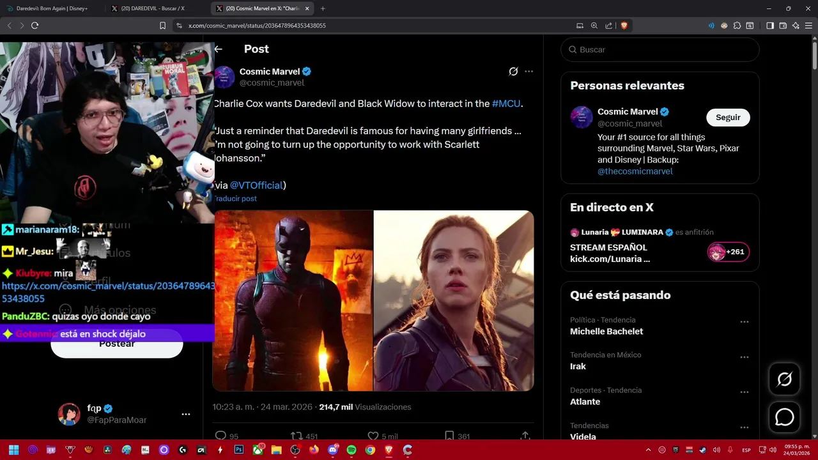Open the Grok icon on Cosmic Marvel's post
This screenshot has height=460, width=818.
point(513,72)
